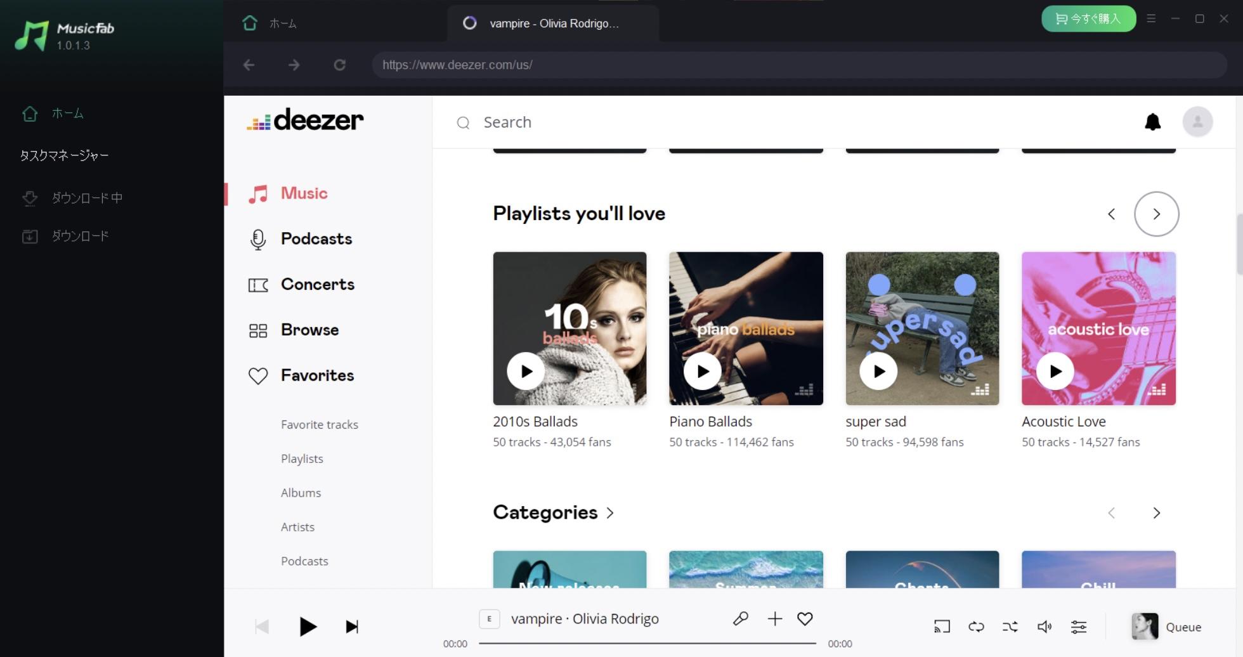Open the Albums link under Favorites

pos(301,493)
